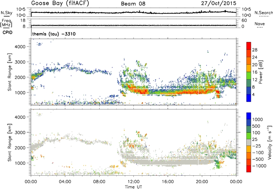The height and width of the screenshot is (189, 273).
Task: Click the 'CPID' row label
Action: pos(8,32)
